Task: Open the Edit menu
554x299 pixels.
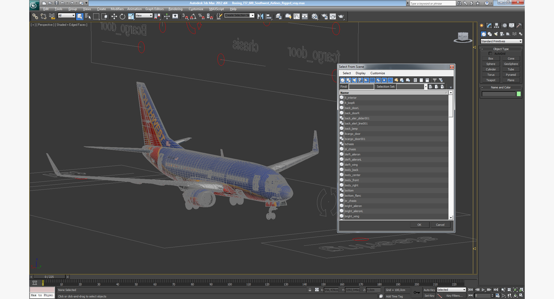Action: point(46,9)
